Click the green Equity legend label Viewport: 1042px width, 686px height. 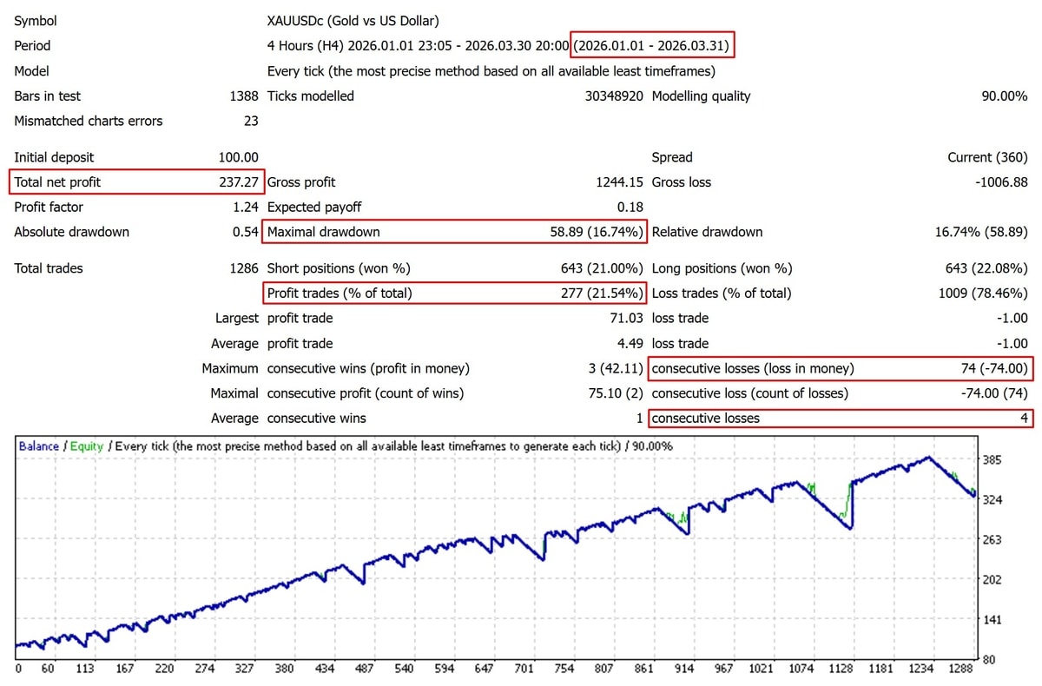pos(86,446)
